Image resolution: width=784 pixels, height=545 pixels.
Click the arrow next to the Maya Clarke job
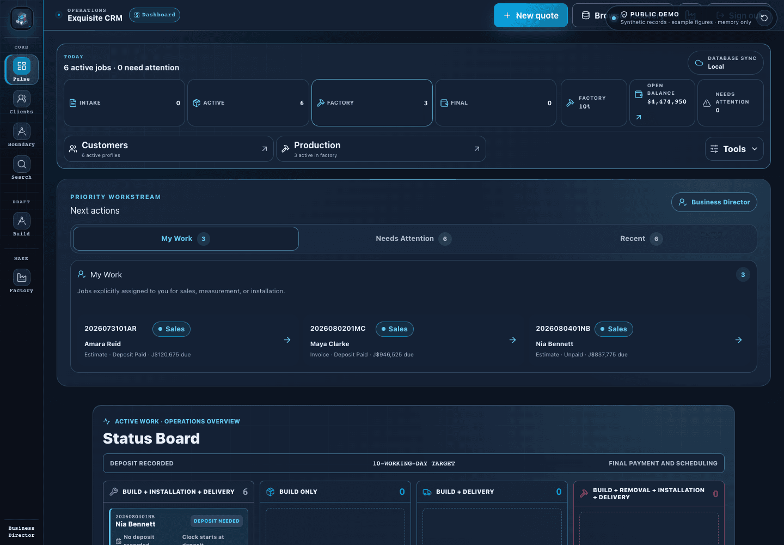[x=513, y=340]
